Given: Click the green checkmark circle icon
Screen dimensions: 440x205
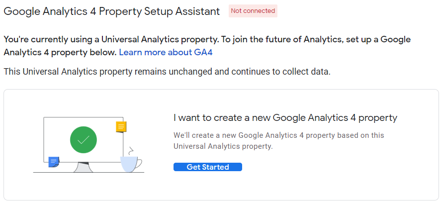Looking at the screenshot, I should [84, 140].
